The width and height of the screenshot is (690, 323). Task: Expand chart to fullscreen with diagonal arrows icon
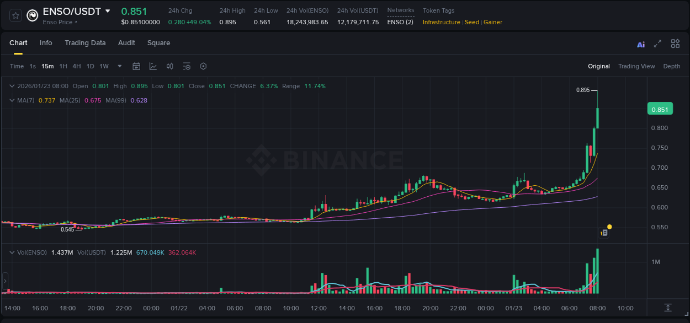coord(657,43)
